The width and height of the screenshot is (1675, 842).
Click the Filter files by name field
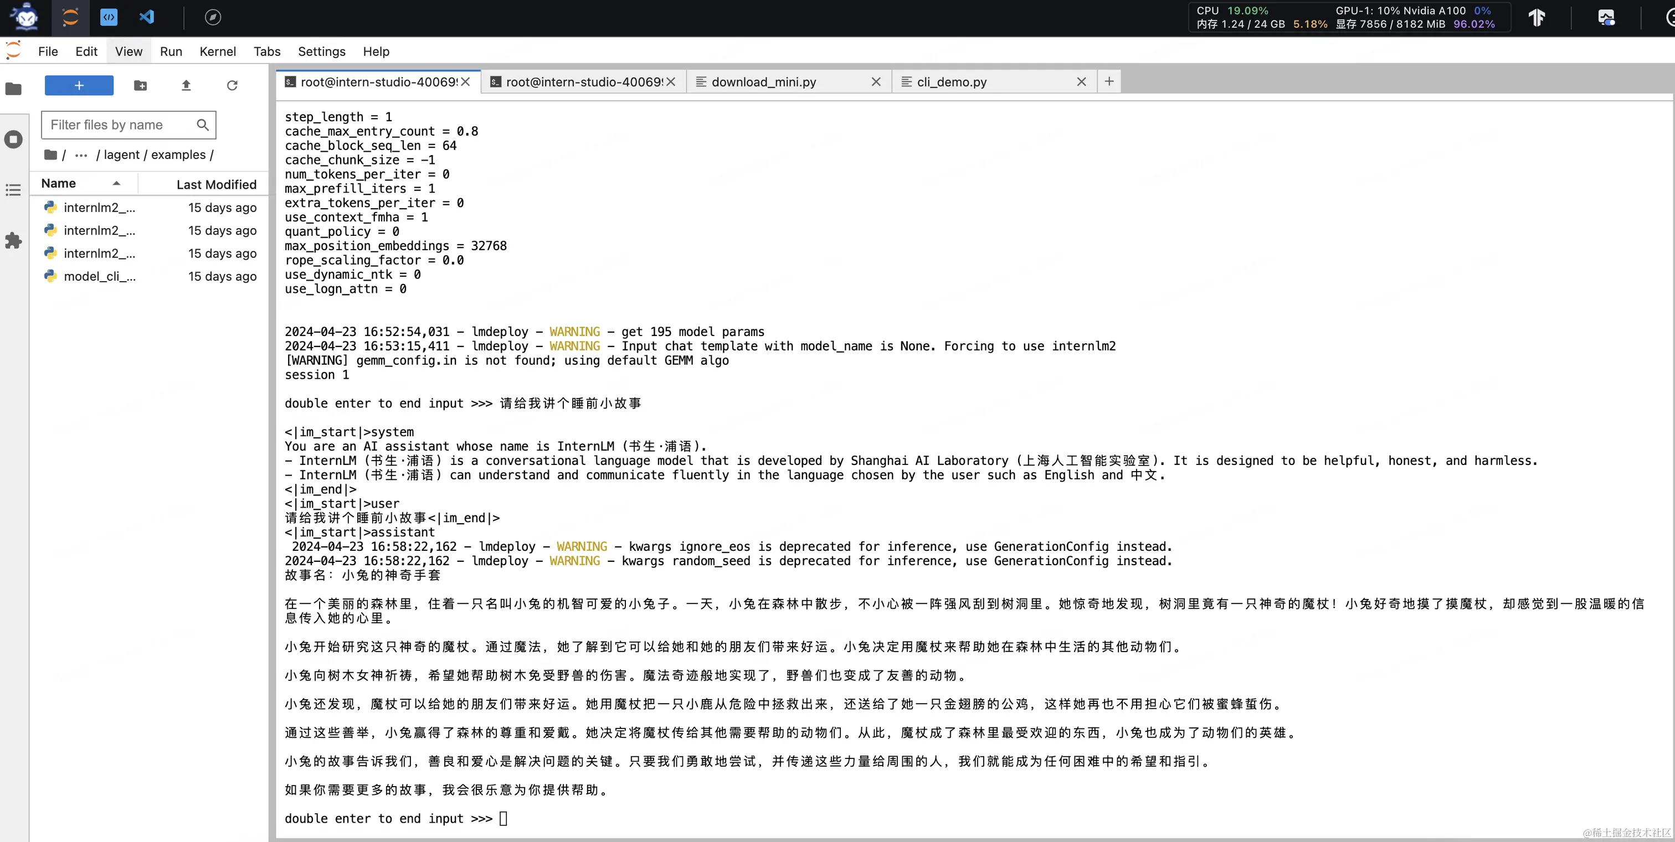[120, 125]
